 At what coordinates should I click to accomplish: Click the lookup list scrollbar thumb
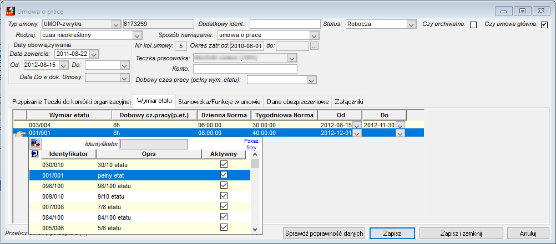click(255, 163)
